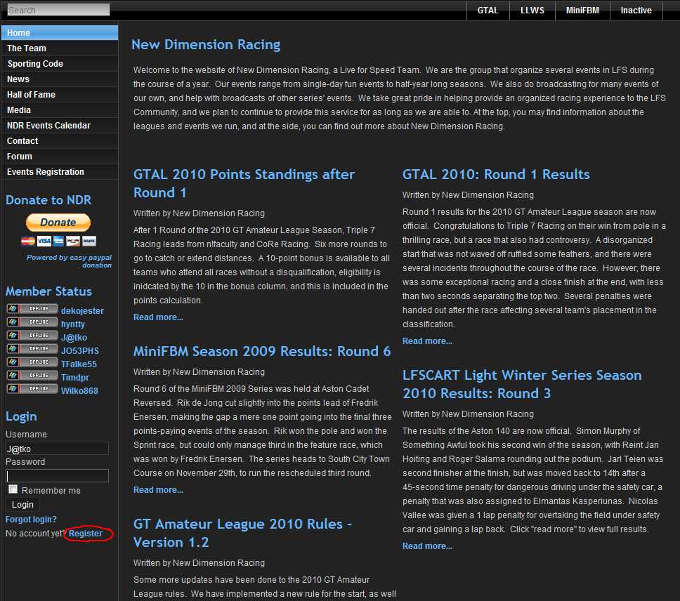This screenshot has width=680, height=601.
Task: Open MiniFBM Season 2009 Results: Round 6
Action: coord(262,351)
